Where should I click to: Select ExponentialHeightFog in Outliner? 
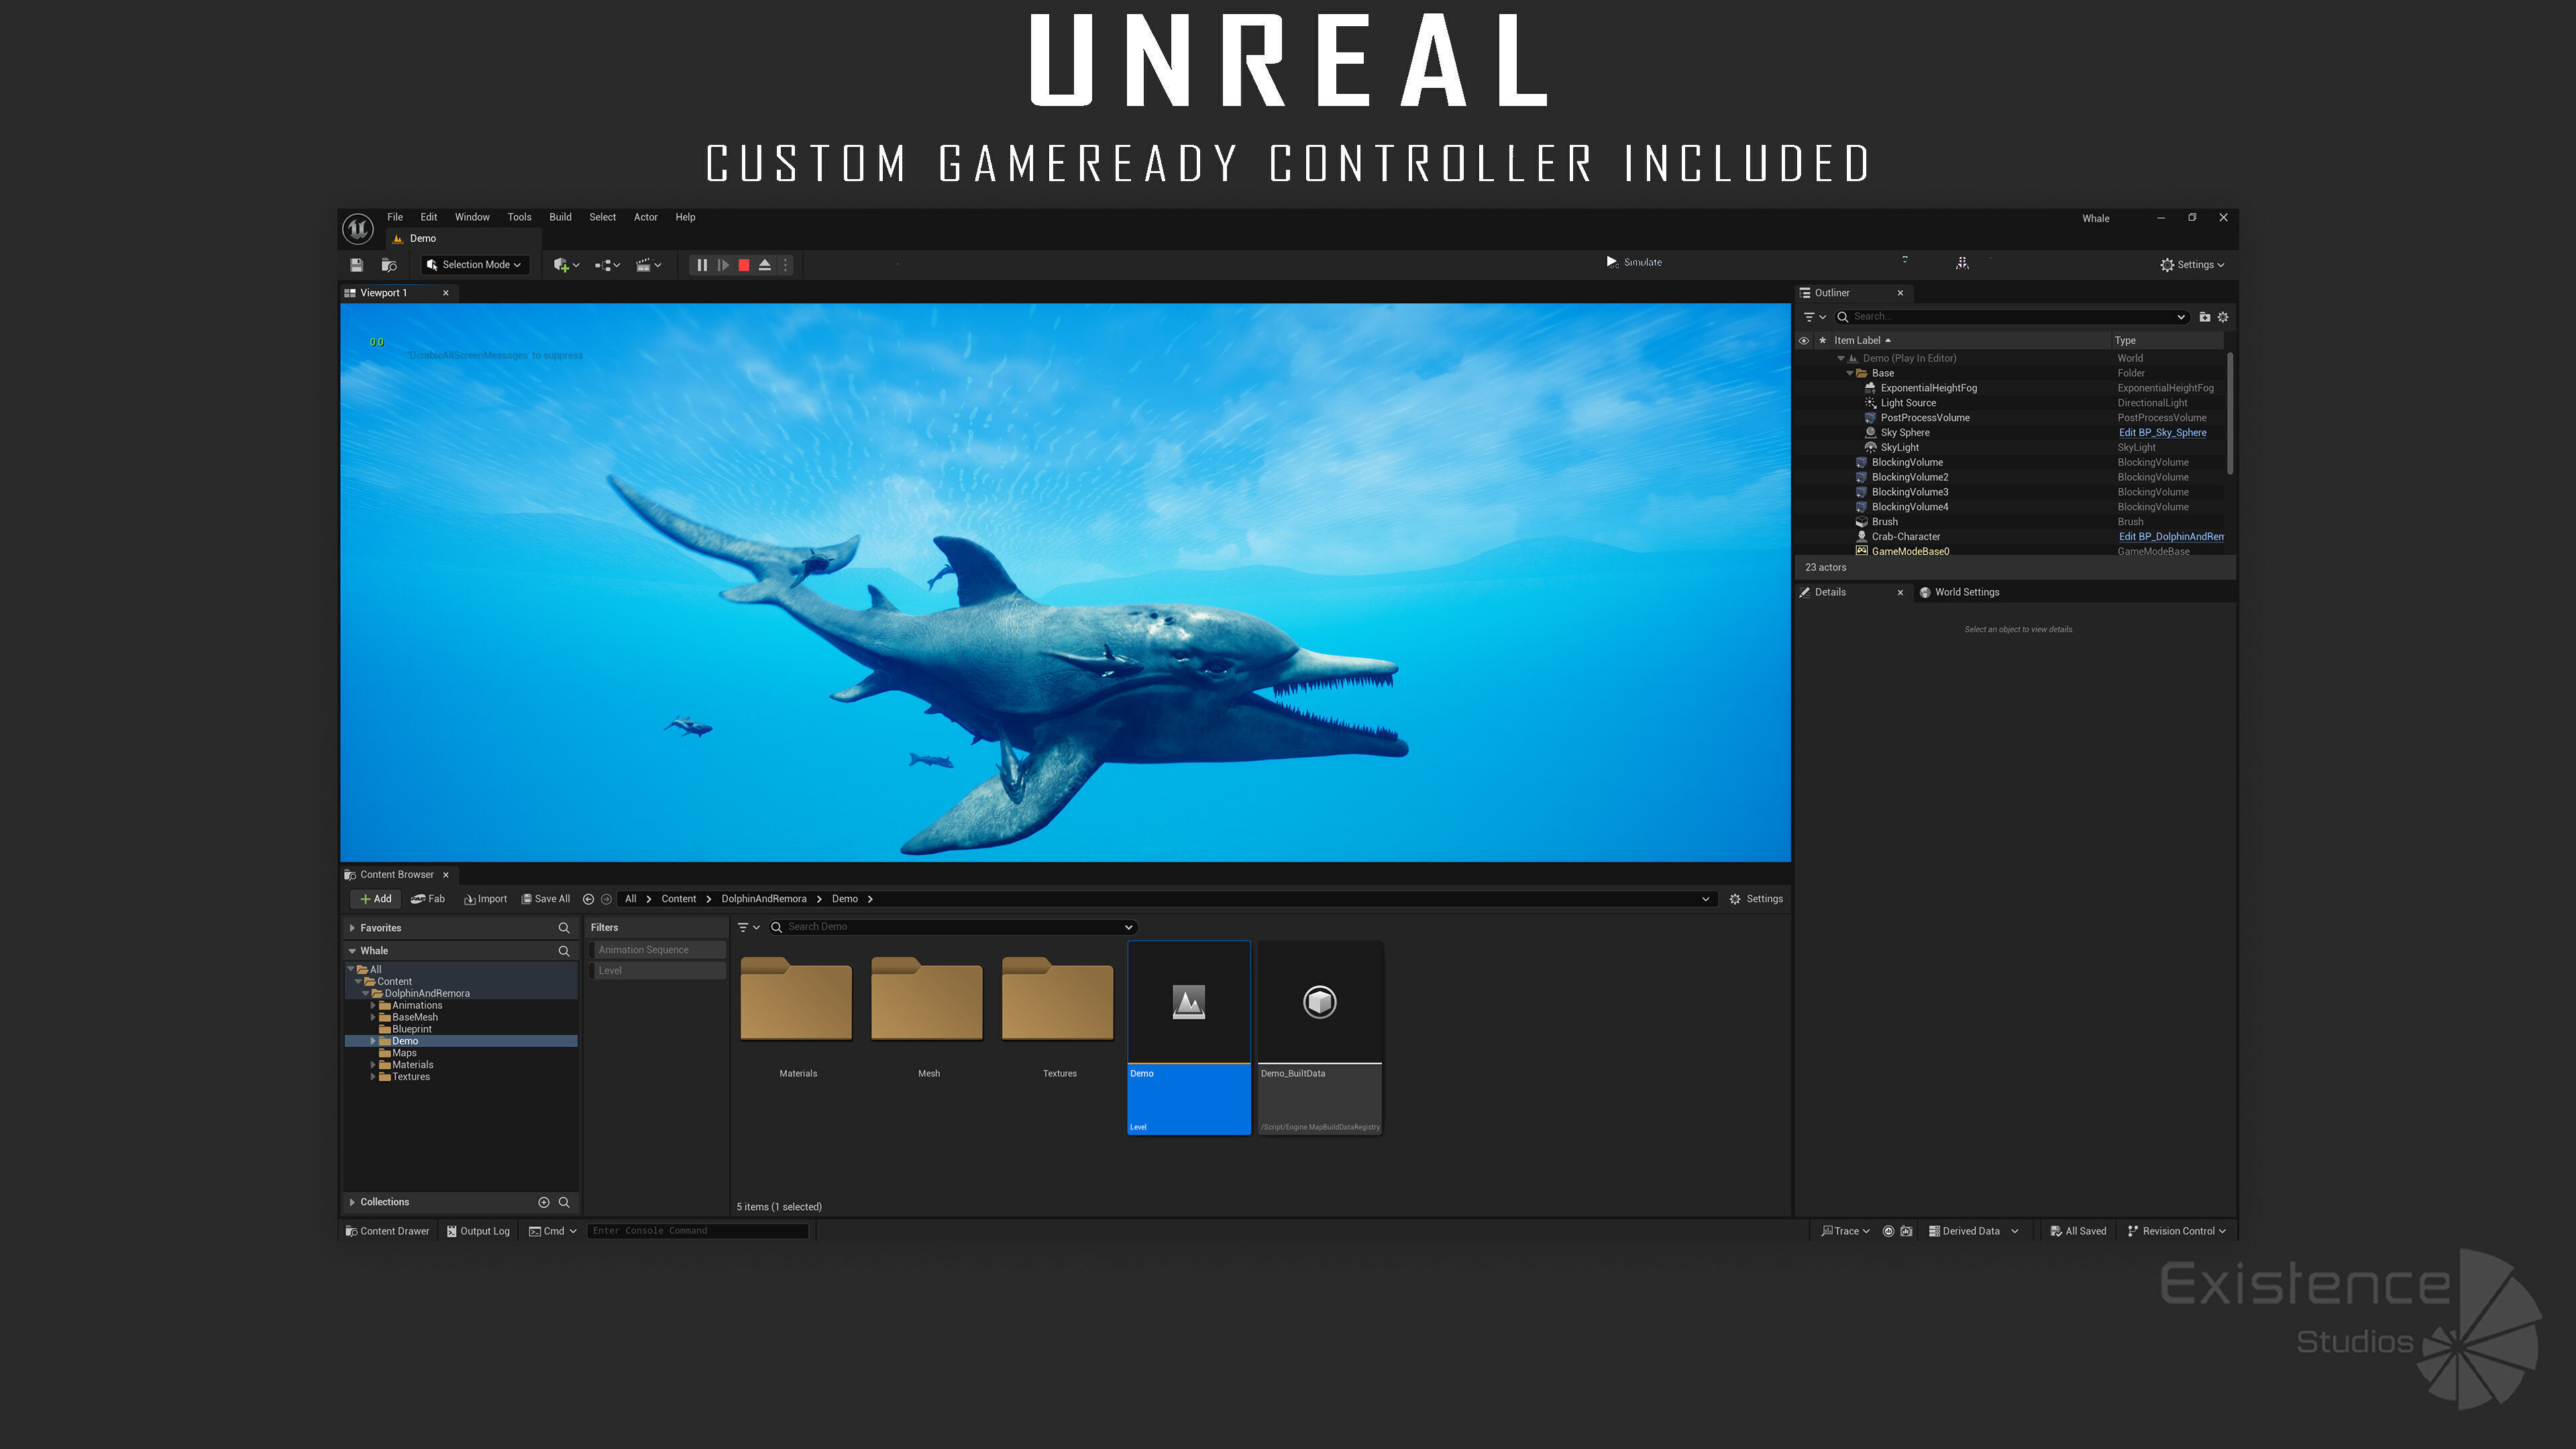pos(1928,388)
